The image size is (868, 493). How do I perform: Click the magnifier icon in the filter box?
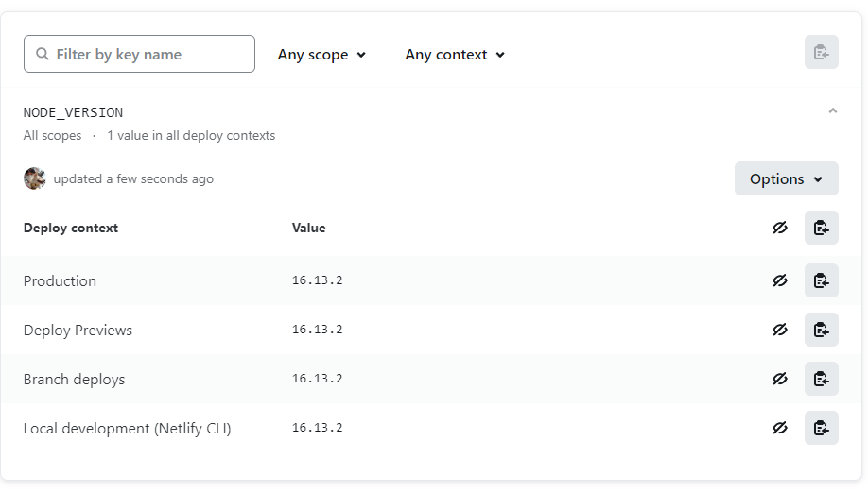tap(43, 55)
